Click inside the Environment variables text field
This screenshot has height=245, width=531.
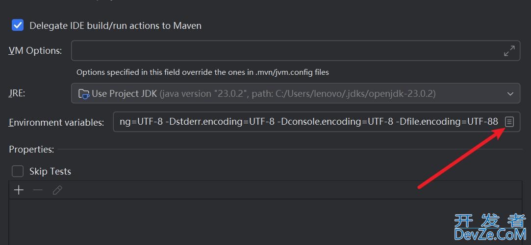[x=304, y=122]
